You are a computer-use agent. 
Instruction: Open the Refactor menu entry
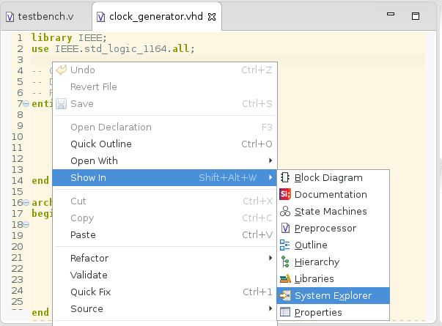coord(165,258)
